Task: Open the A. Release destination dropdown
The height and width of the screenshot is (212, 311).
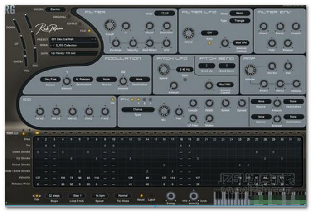Action: click(x=83, y=79)
